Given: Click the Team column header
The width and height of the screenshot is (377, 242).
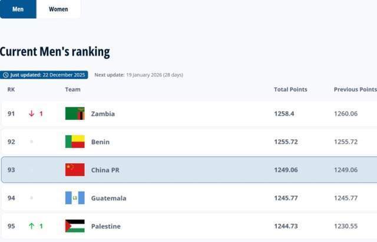Looking at the screenshot, I should tap(72, 89).
